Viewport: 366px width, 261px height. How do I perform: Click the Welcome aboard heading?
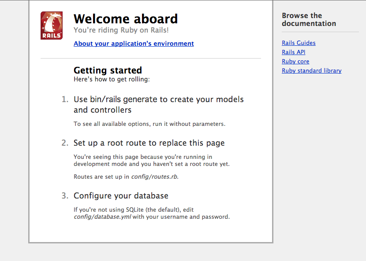(x=126, y=19)
